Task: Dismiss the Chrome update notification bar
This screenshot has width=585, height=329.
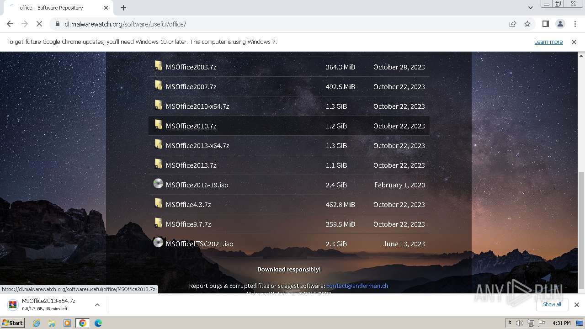Action: pos(574,42)
